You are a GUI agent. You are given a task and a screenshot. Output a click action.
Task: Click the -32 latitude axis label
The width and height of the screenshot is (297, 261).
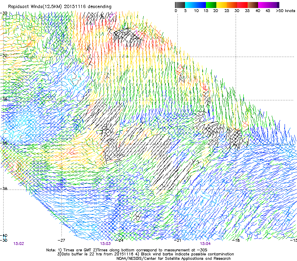(x=4, y=55)
